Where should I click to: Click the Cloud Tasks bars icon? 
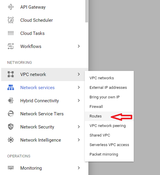[x=11, y=33]
